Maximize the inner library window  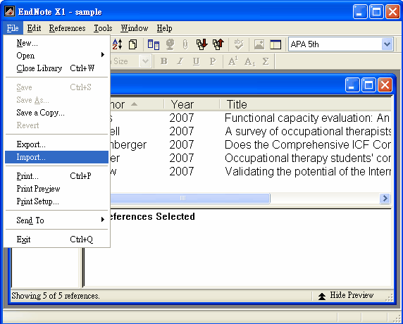click(368, 85)
